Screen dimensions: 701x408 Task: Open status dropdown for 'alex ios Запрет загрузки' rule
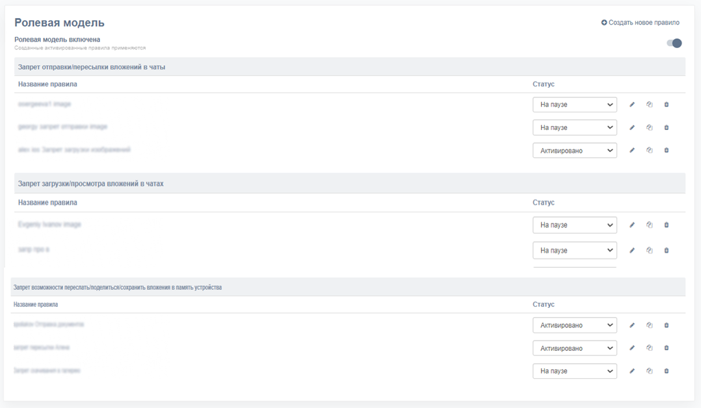575,151
